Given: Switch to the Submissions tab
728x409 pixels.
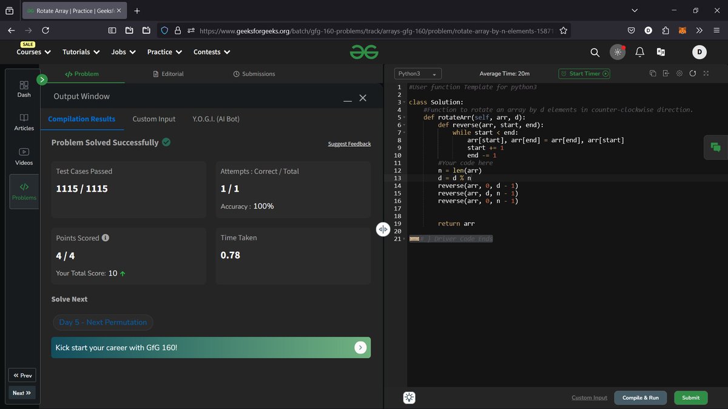Looking at the screenshot, I should coord(254,74).
